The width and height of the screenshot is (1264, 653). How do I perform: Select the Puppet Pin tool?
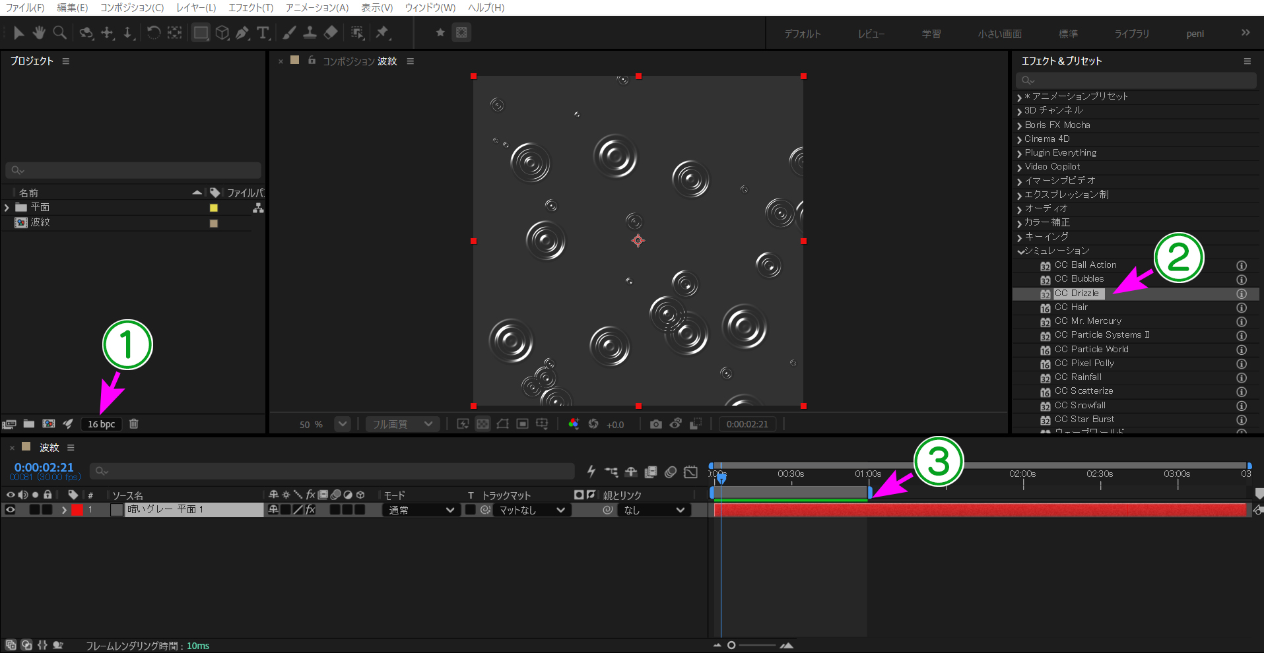click(x=382, y=32)
